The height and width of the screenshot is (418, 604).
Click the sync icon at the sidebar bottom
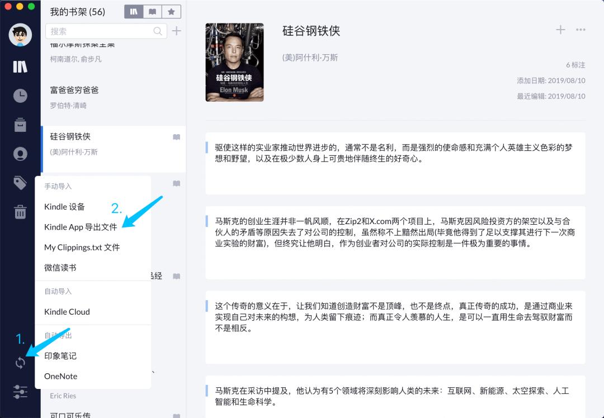tap(20, 362)
